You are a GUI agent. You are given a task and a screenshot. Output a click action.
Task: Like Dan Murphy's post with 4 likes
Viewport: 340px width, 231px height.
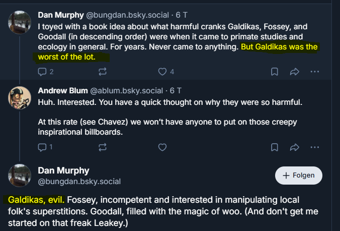click(x=162, y=72)
